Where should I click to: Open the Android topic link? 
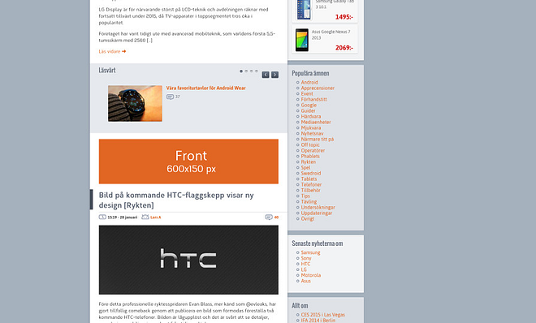tap(309, 82)
